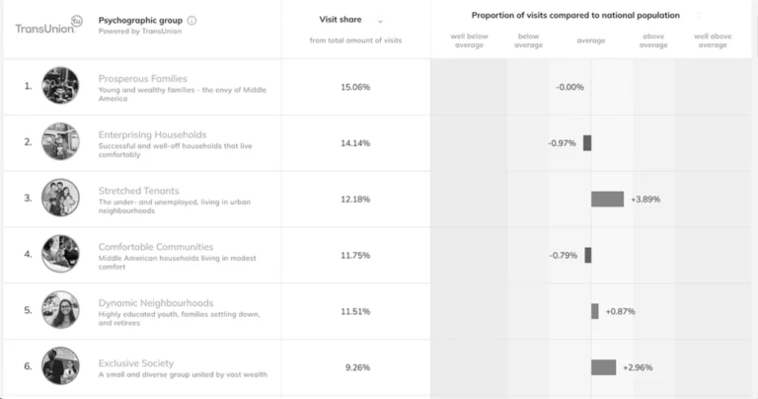This screenshot has height=399, width=758.
Task: Click the Prosperous Families avatar image
Action: (60, 86)
